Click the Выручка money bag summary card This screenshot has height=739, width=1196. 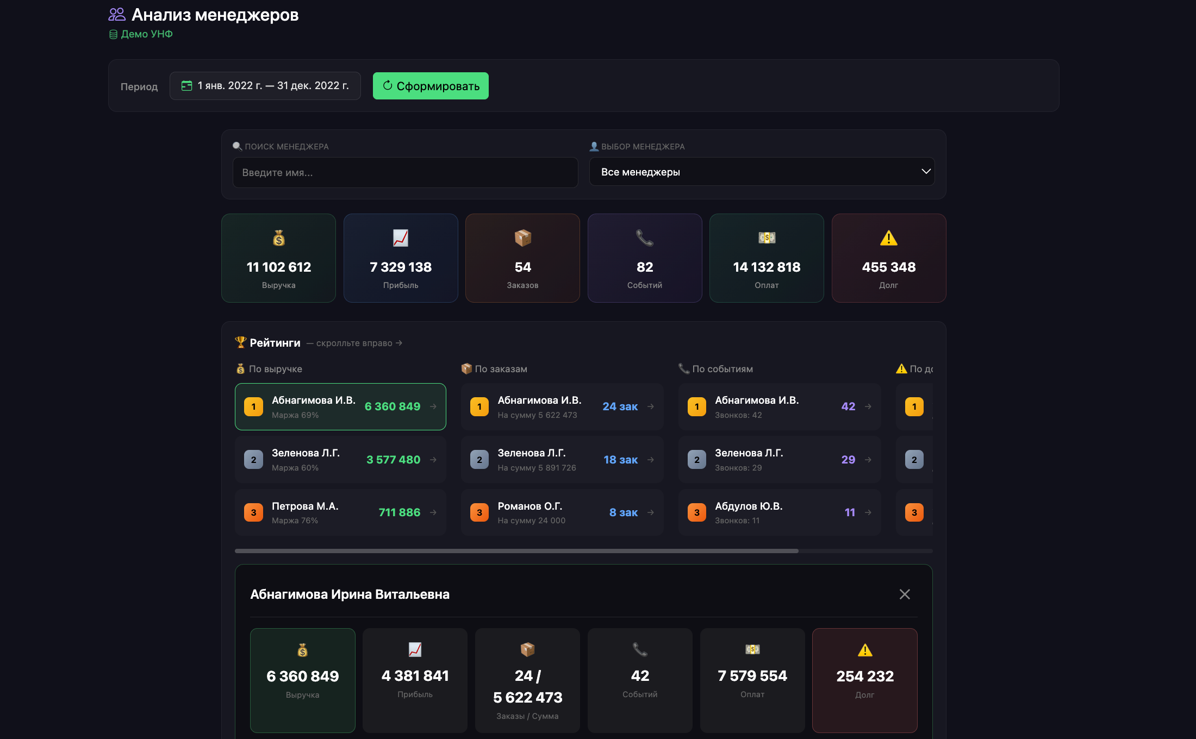[278, 258]
